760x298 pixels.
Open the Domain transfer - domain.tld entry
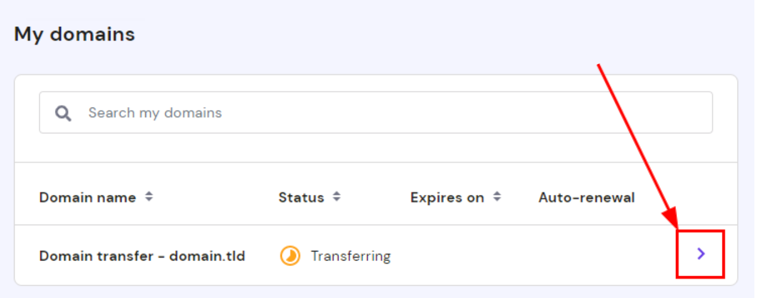[142, 256]
